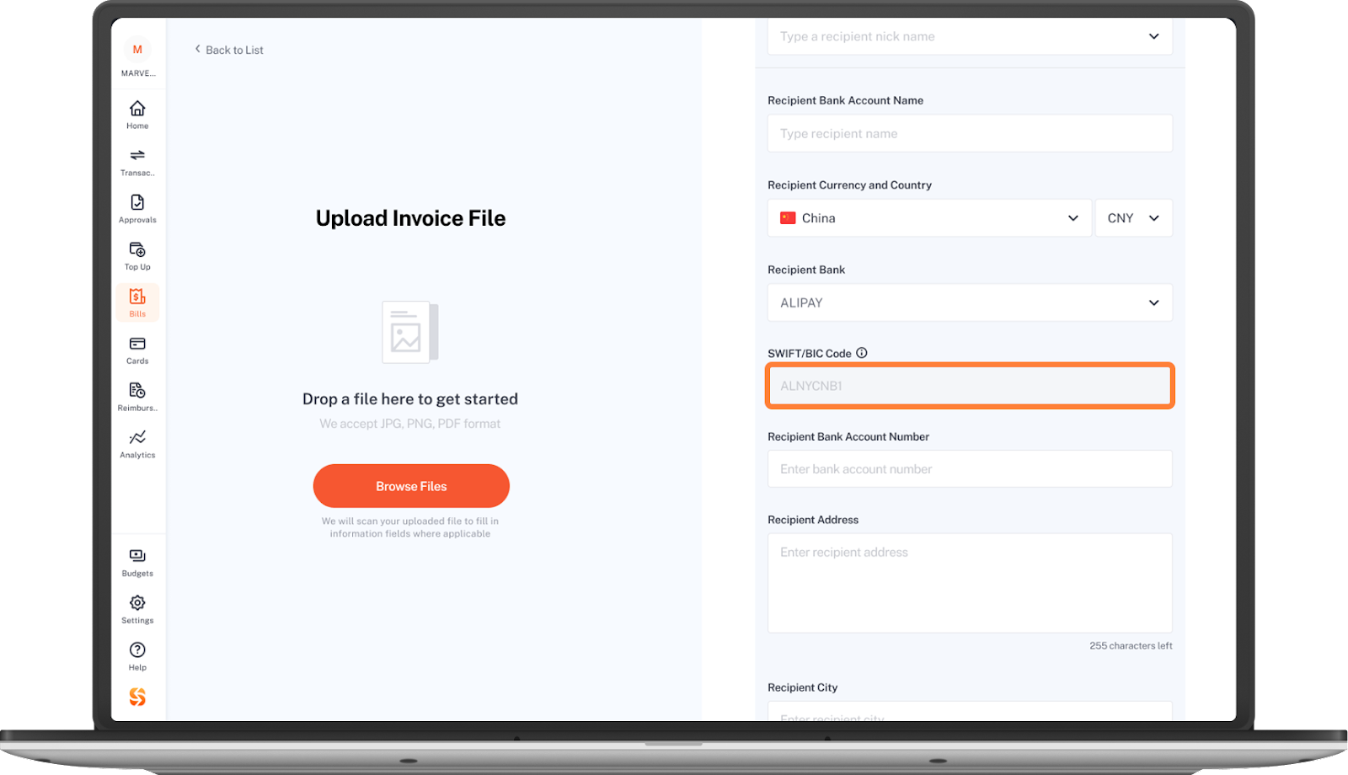Open the Settings gear icon
The height and width of the screenshot is (775, 1348).
pos(137,603)
